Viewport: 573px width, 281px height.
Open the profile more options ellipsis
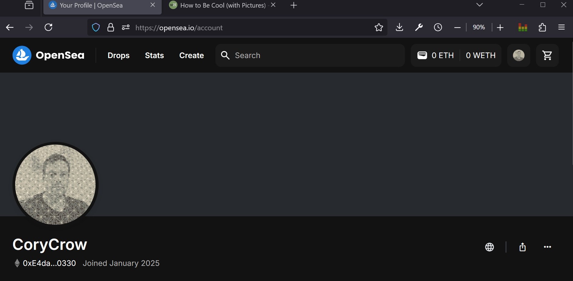tap(548, 247)
